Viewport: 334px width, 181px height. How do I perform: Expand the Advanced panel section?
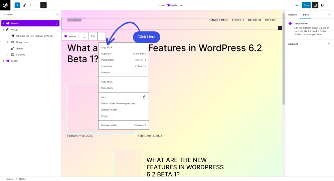click(x=309, y=44)
